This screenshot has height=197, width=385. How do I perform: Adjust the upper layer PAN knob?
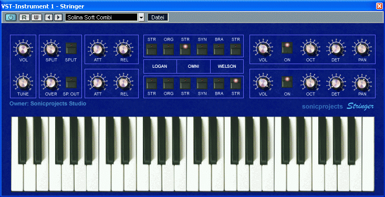[x=361, y=49]
